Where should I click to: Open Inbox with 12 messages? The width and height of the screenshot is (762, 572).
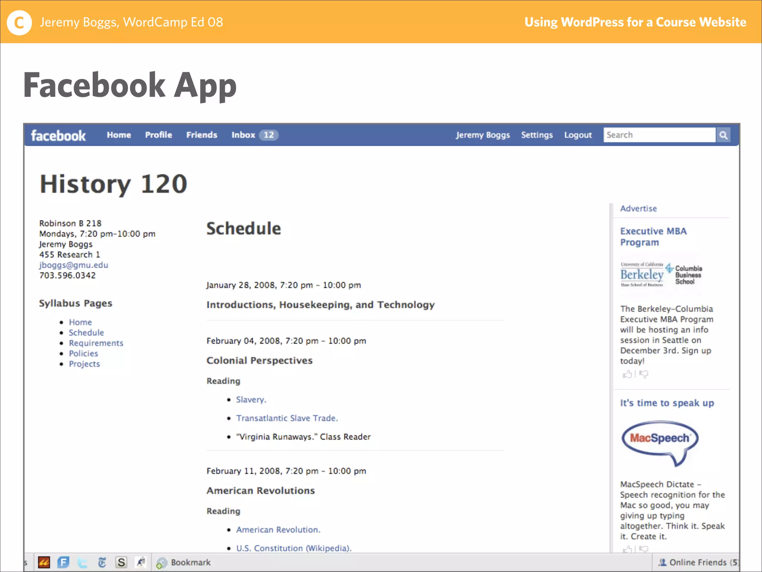255,135
